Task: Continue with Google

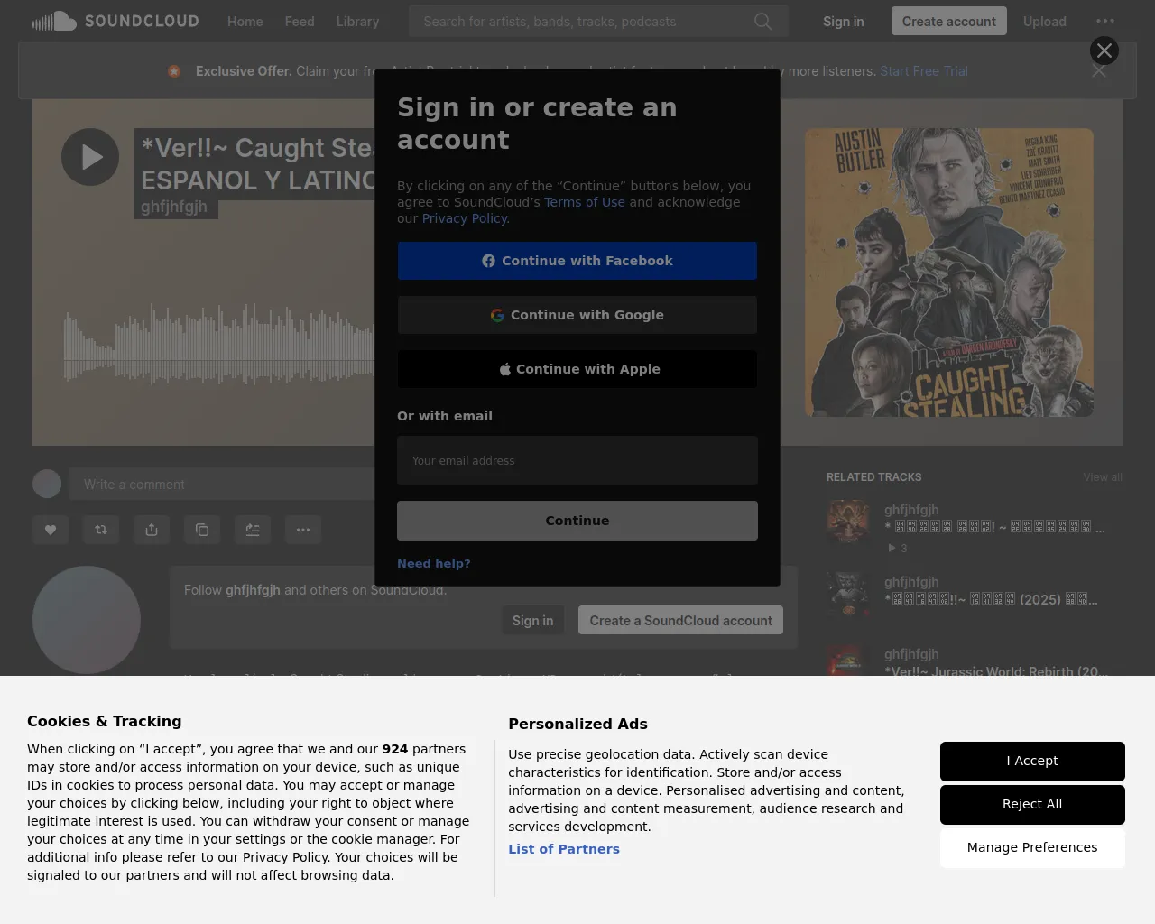Action: [577, 315]
